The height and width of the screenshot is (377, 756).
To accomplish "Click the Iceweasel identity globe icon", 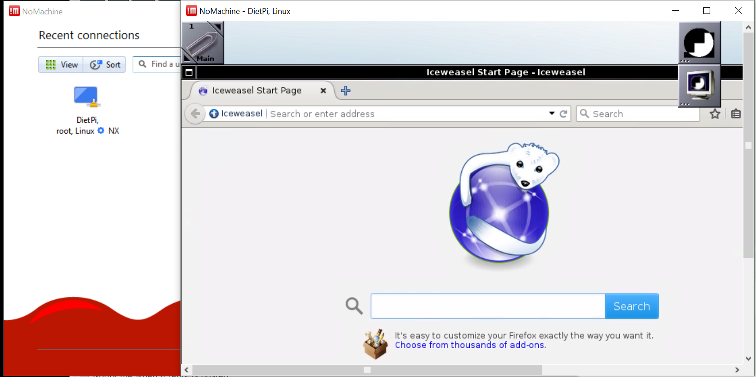I will tap(214, 114).
